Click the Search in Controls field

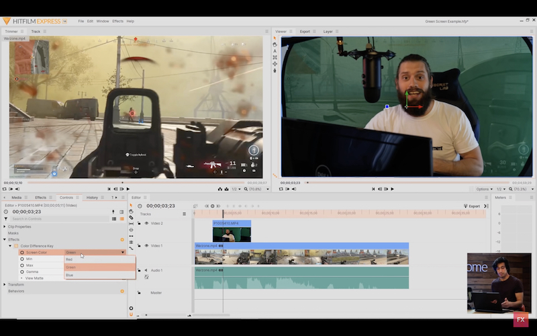(x=60, y=219)
